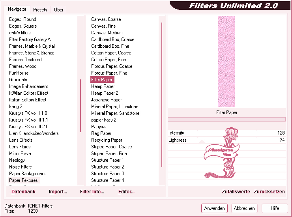Select Krusty's FX vol. II 2.0
This screenshot has width=292, height=217.
[29, 127]
